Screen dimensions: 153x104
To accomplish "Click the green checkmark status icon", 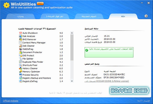I will coord(87,50).
